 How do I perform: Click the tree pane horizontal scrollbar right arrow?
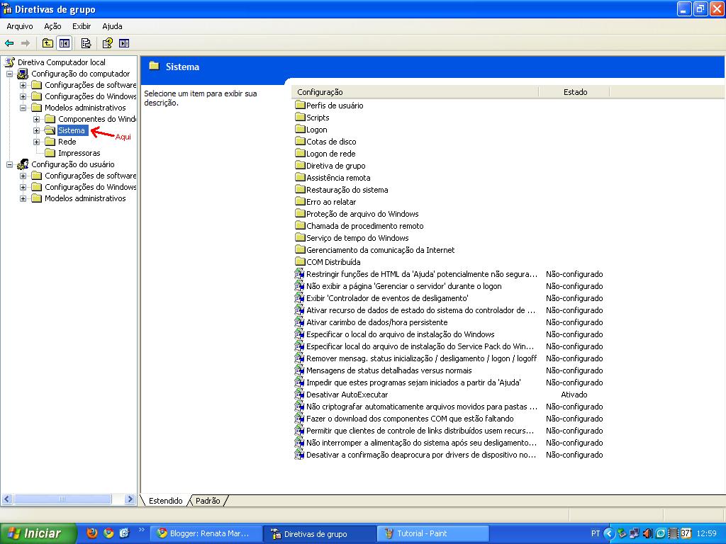click(x=130, y=499)
